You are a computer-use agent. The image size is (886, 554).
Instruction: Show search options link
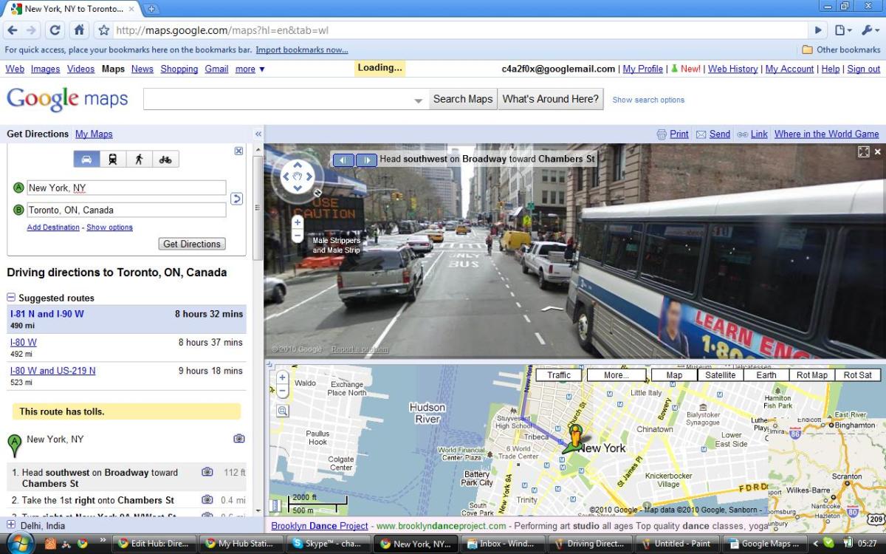tap(648, 100)
